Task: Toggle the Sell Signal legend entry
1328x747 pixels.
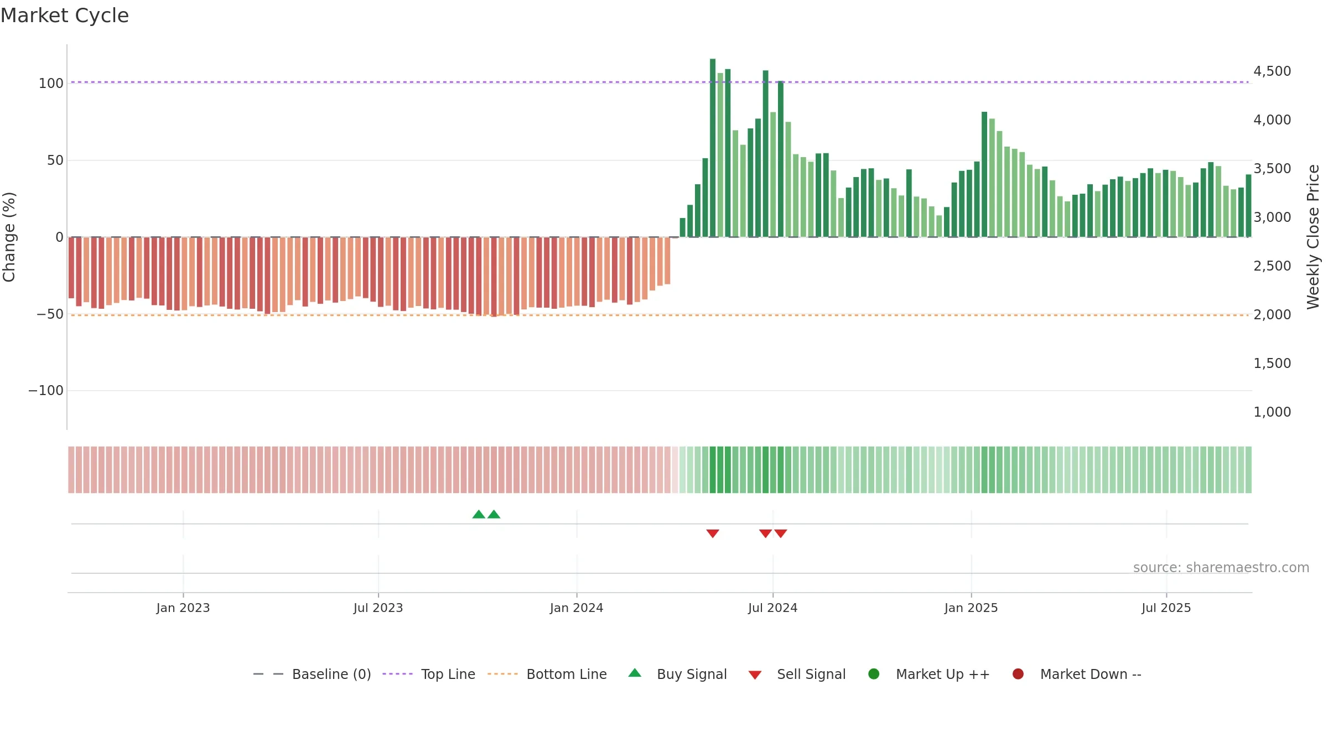Action: [x=797, y=674]
